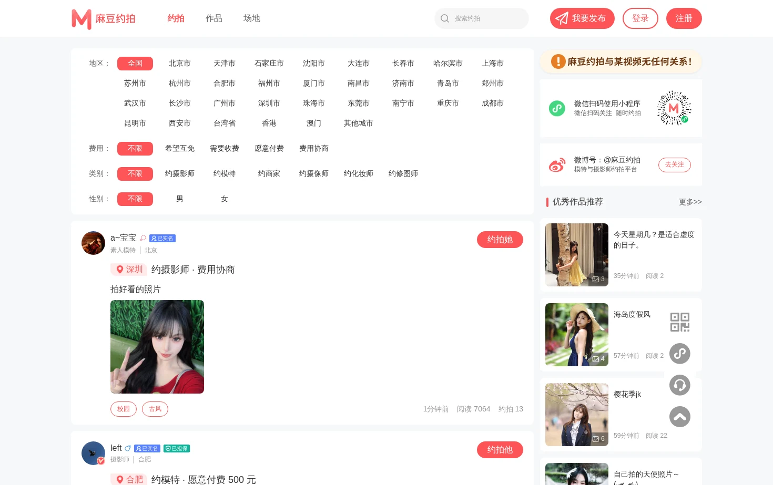Select 约化妆师 category filter
The width and height of the screenshot is (773, 485).
(x=359, y=174)
